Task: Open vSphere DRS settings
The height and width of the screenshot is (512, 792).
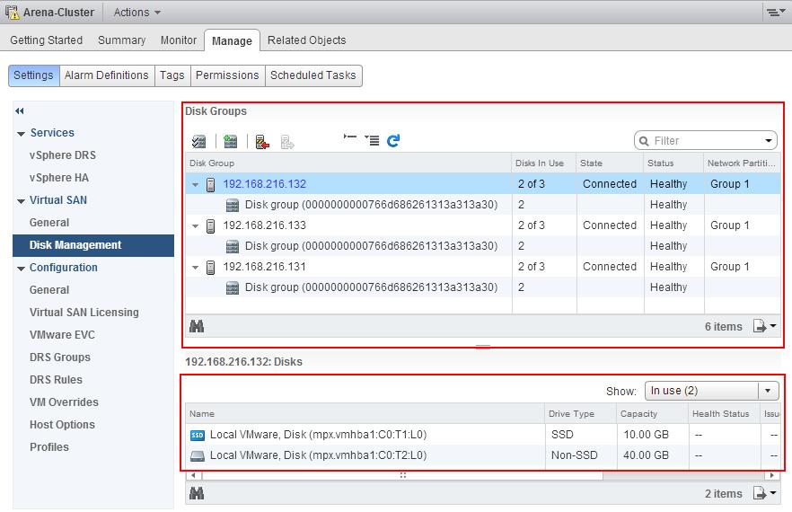Action: (x=63, y=155)
